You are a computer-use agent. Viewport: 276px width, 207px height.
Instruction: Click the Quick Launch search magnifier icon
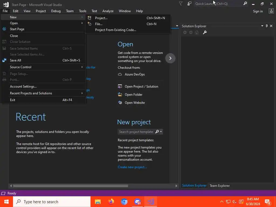click(x=245, y=4)
